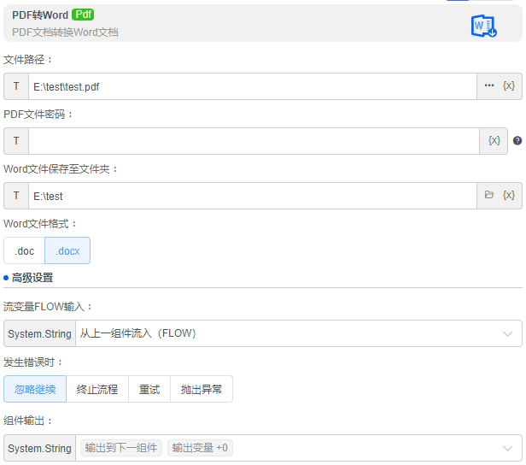This screenshot has height=465, width=526.
Task: Select 抛出异常 on error option
Action: point(202,389)
